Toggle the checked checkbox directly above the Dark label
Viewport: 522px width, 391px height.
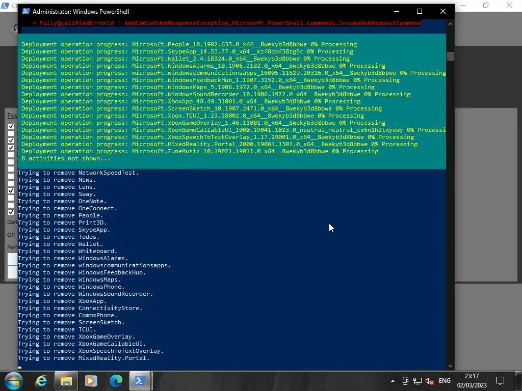pos(11,212)
